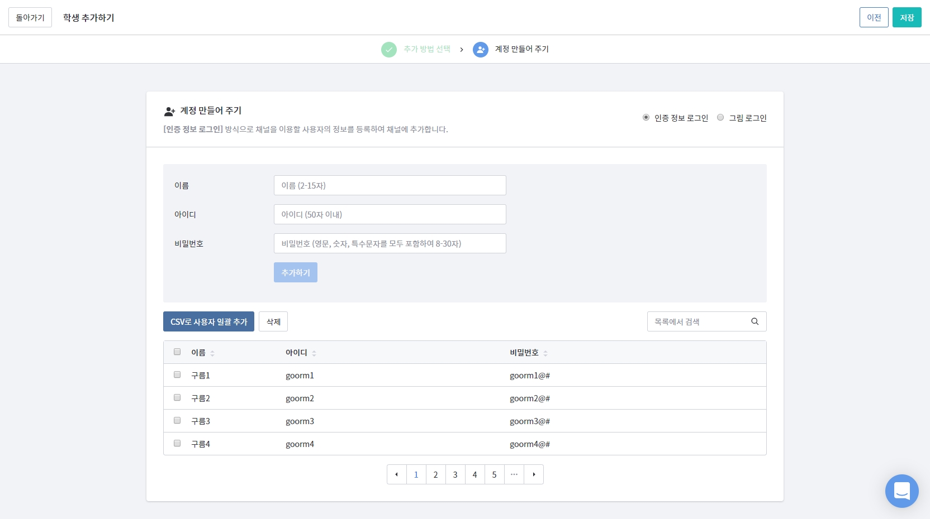The width and height of the screenshot is (930, 519).
Task: Go to the next page arrow
Action: pos(534,474)
